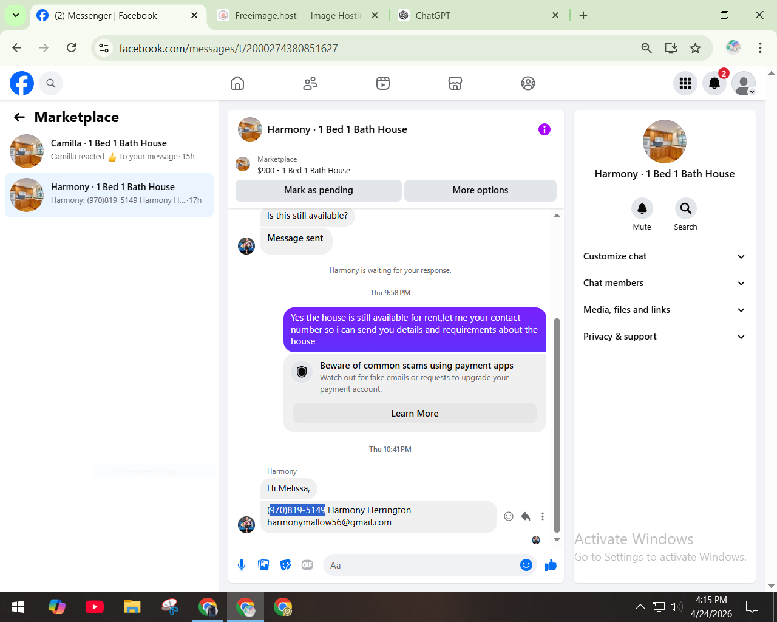Mute the Harmony conversation

click(642, 208)
